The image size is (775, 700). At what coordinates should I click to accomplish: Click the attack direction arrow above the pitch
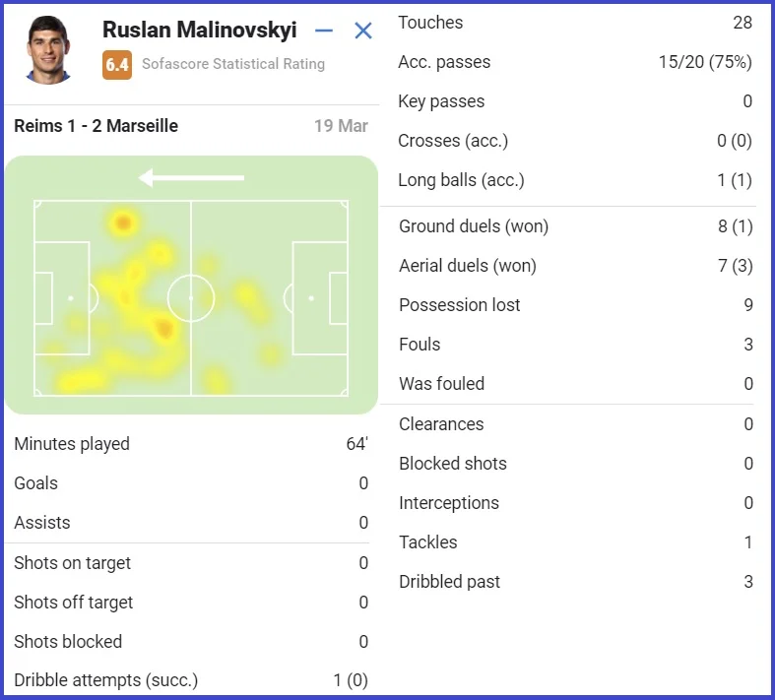191,178
